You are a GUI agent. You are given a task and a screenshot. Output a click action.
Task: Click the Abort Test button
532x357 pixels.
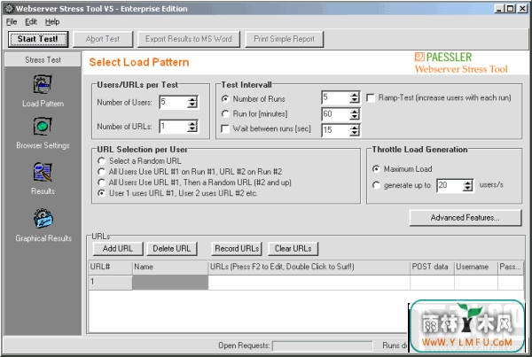pyautogui.click(x=103, y=39)
